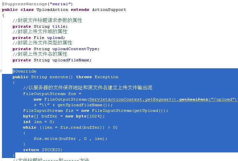Click the Exception type in throws clause

pos(106,77)
